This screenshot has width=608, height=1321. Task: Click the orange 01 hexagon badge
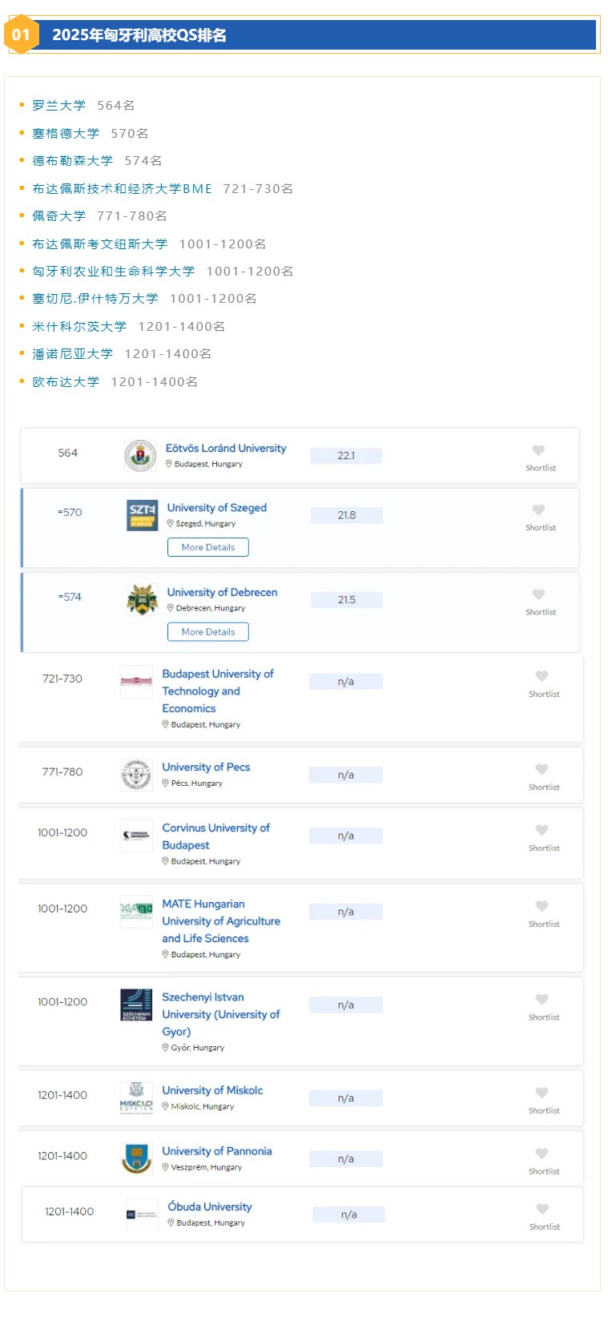point(21,34)
